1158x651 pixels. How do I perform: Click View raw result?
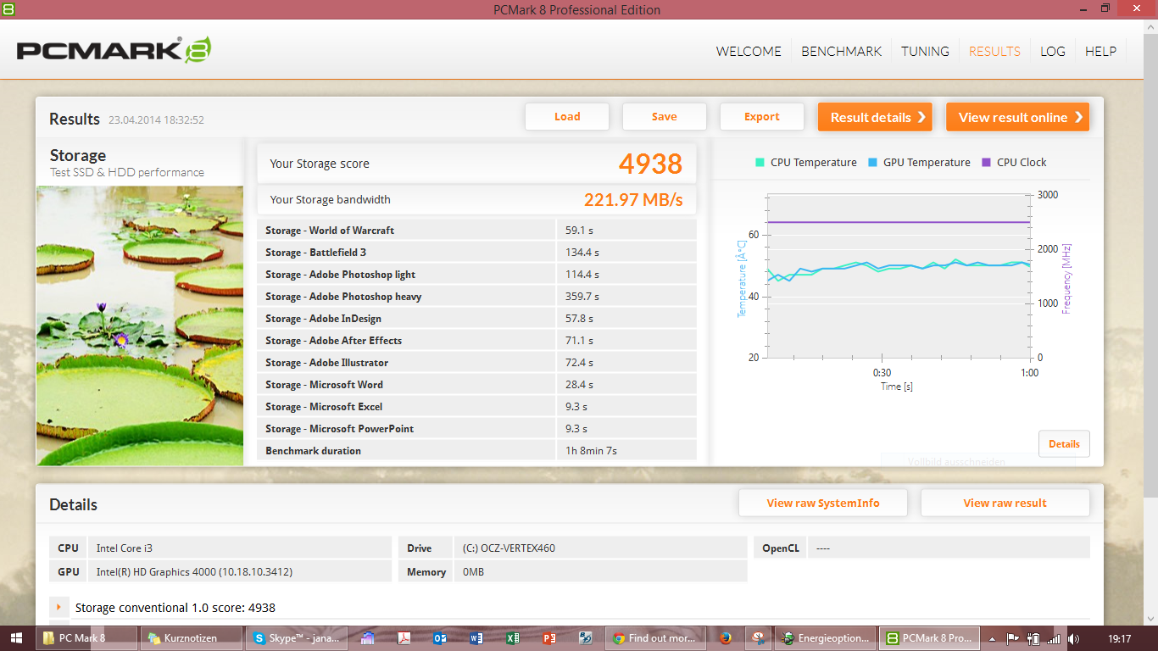pos(1005,503)
